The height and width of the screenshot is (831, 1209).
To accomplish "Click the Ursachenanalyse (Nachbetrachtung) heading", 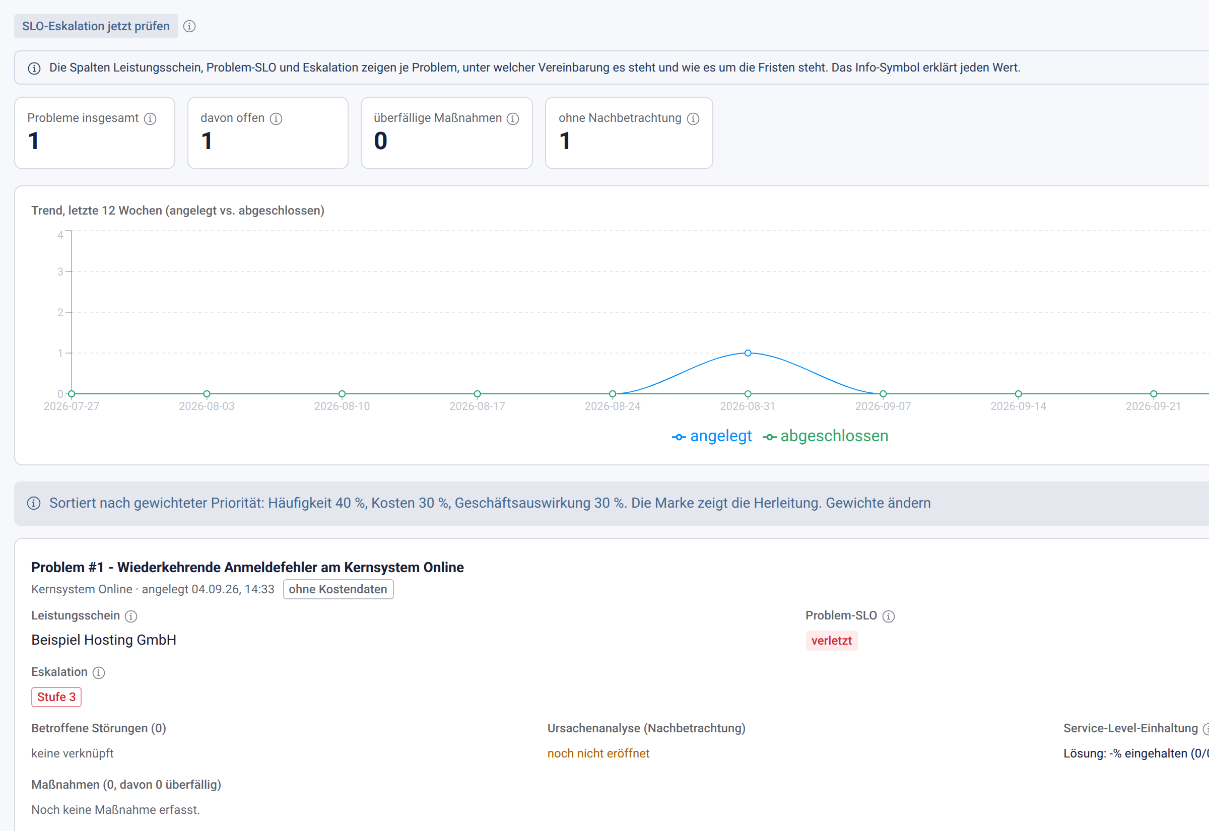I will point(646,728).
